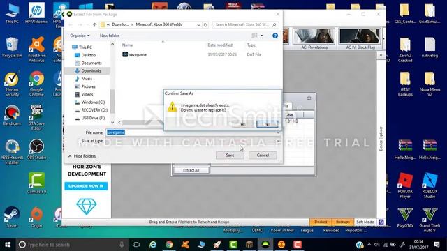This screenshot has height=251, width=447.
Task: Toggle the Docked tab in Horizon status bar
Action: [321, 222]
